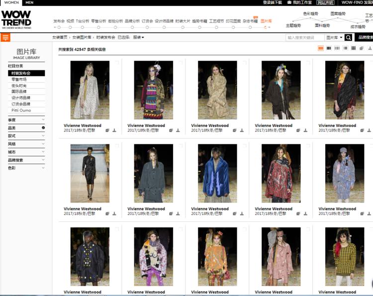This screenshot has width=373, height=296.
Task: Select the orange four-column view icon
Action: (321, 48)
